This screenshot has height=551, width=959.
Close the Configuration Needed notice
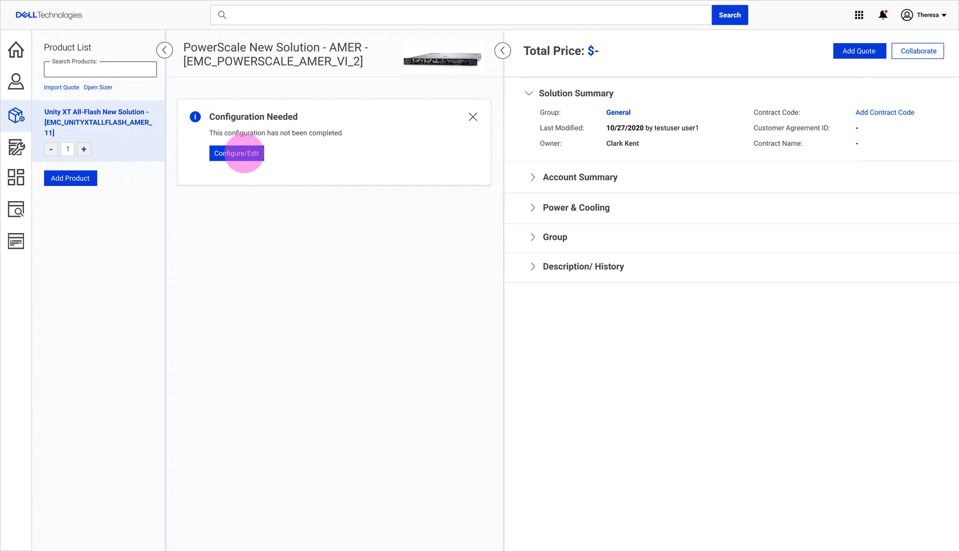coord(473,117)
